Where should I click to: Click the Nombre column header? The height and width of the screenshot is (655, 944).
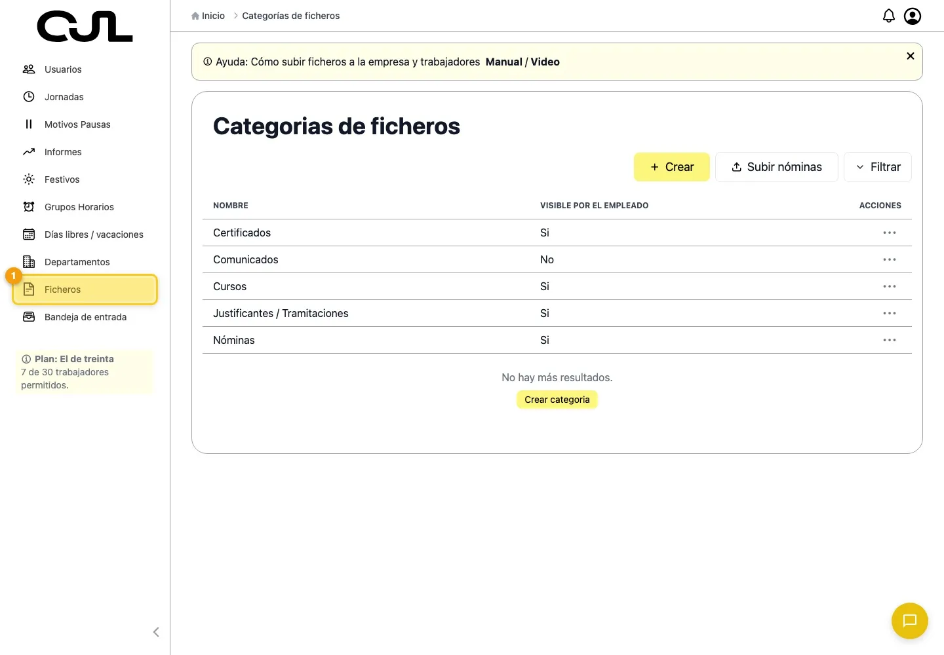click(231, 206)
